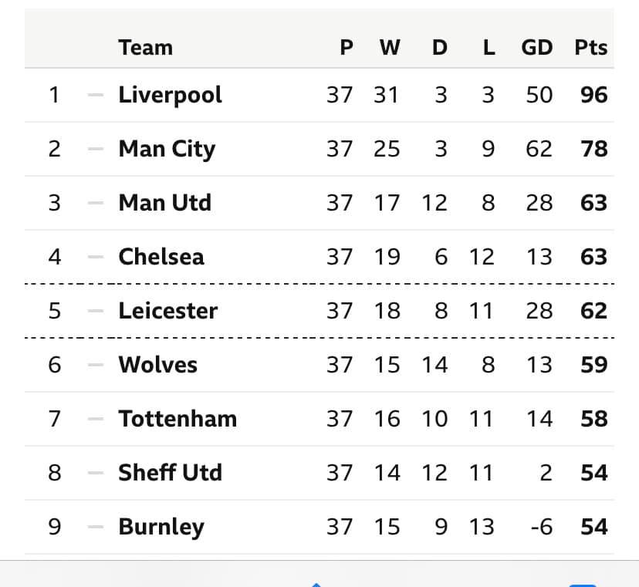The height and width of the screenshot is (587, 639).
Task: Open the Tottenham team link
Action: [x=177, y=419]
